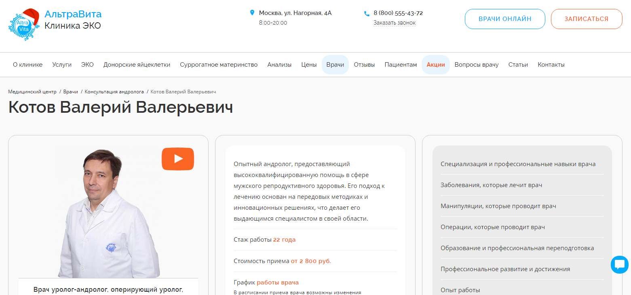The width and height of the screenshot is (631, 295).
Task: Open the Цены menu item
Action: 309,65
